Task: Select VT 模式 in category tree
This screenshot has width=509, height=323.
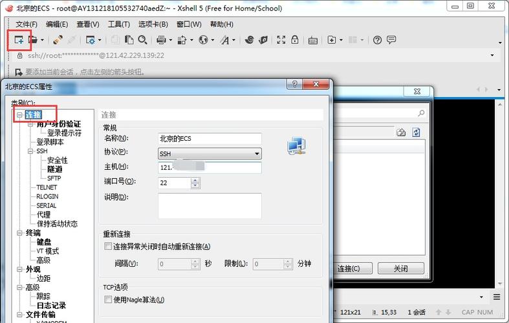Action: click(x=48, y=251)
